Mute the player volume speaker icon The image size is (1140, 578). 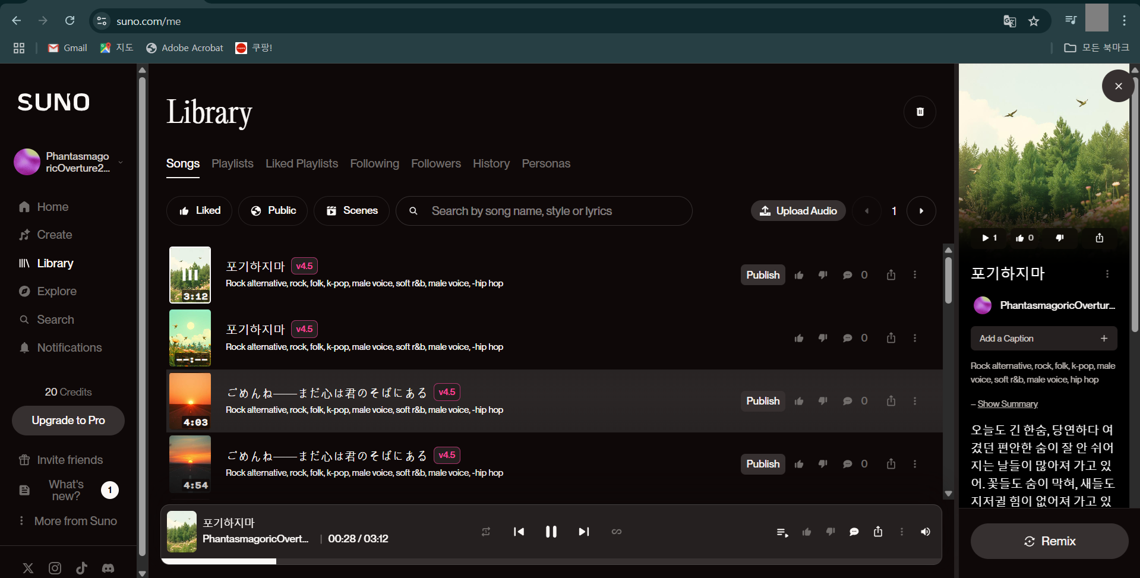926,532
